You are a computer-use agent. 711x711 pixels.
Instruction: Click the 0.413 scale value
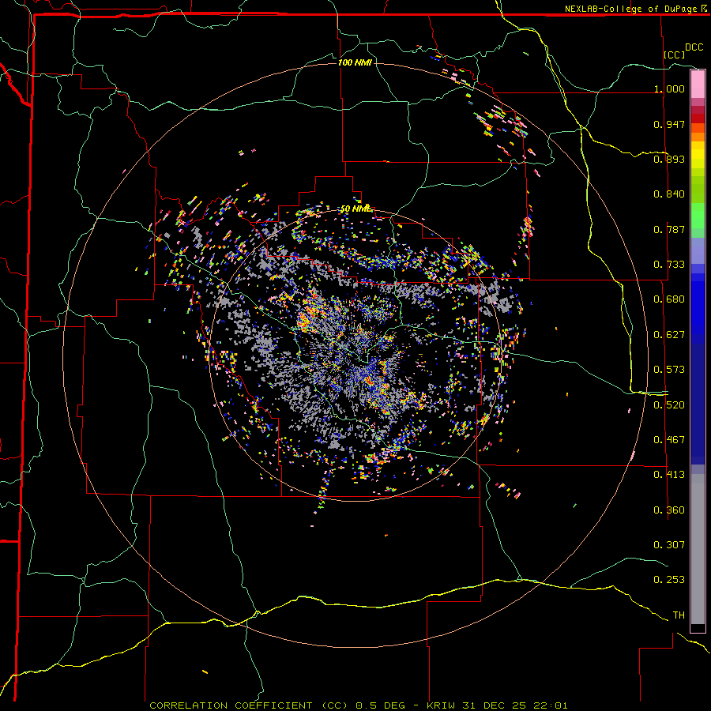click(x=669, y=475)
